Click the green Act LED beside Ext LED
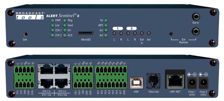This screenshot has height=101, width=224. pyautogui.click(x=106, y=36)
